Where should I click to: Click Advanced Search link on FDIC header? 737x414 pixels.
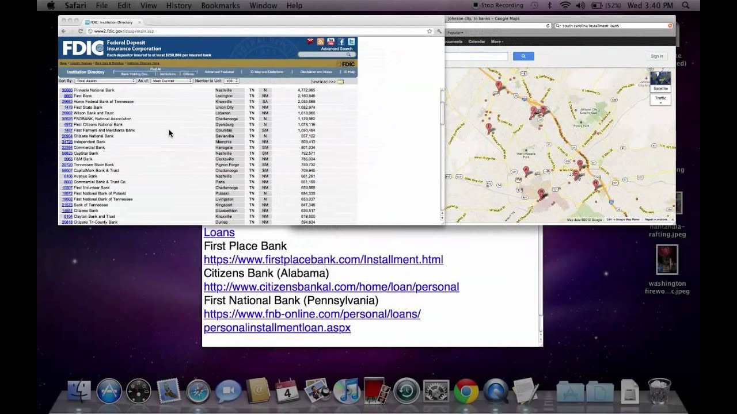tap(336, 49)
